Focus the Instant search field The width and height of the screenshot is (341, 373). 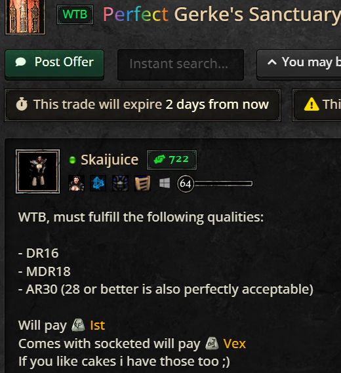click(180, 64)
